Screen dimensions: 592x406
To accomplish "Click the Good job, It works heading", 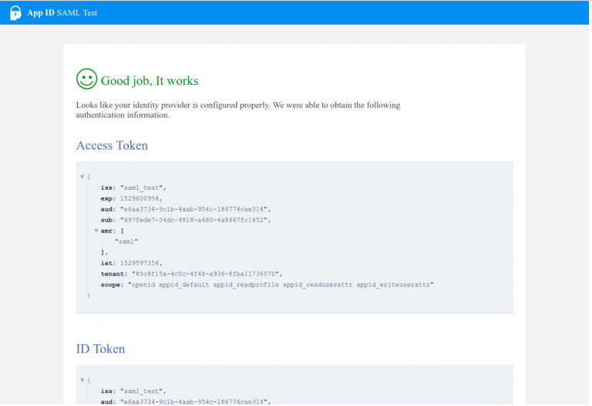I will pyautogui.click(x=150, y=80).
